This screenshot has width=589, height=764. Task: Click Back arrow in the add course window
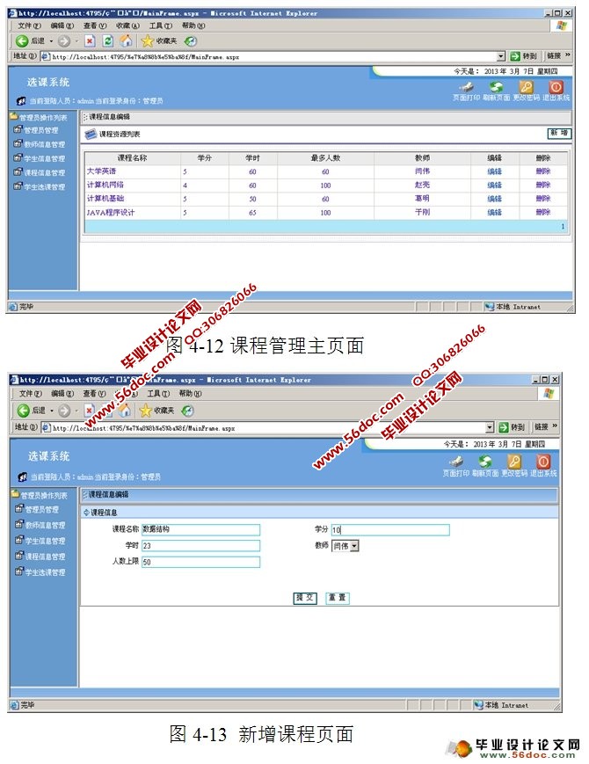[24, 411]
